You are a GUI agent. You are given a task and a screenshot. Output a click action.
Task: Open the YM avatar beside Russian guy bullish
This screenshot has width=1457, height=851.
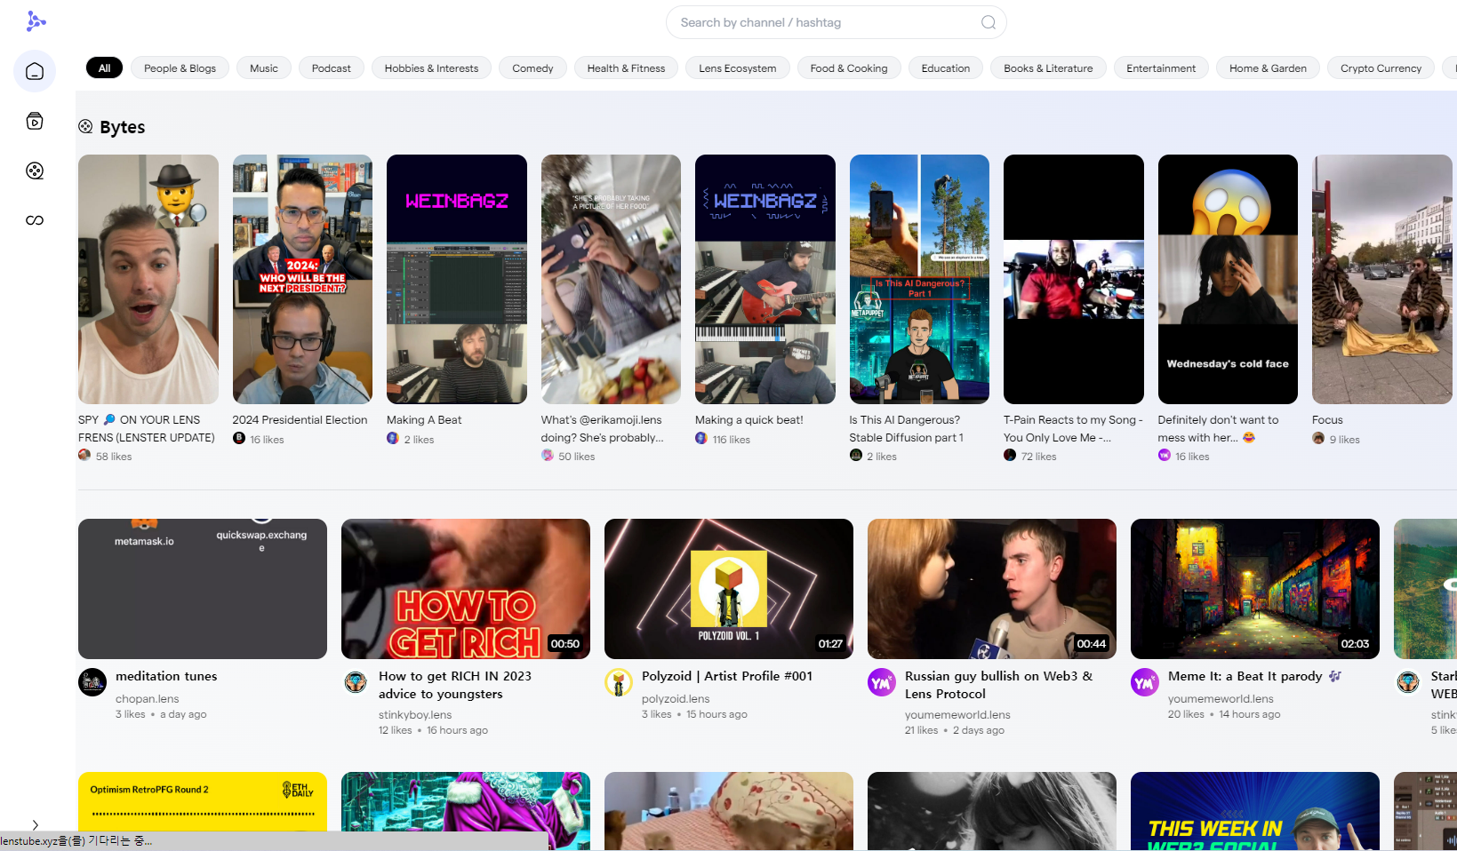pyautogui.click(x=882, y=682)
